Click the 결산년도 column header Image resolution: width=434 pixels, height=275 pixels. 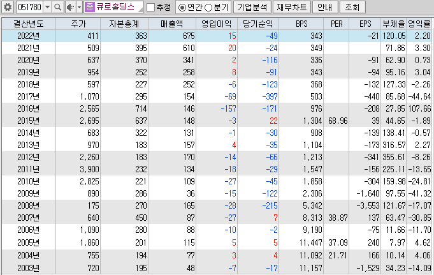[29, 24]
